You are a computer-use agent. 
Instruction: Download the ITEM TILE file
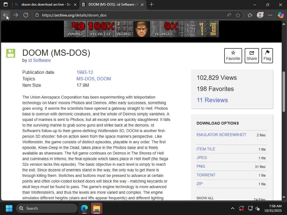click(x=206, y=149)
